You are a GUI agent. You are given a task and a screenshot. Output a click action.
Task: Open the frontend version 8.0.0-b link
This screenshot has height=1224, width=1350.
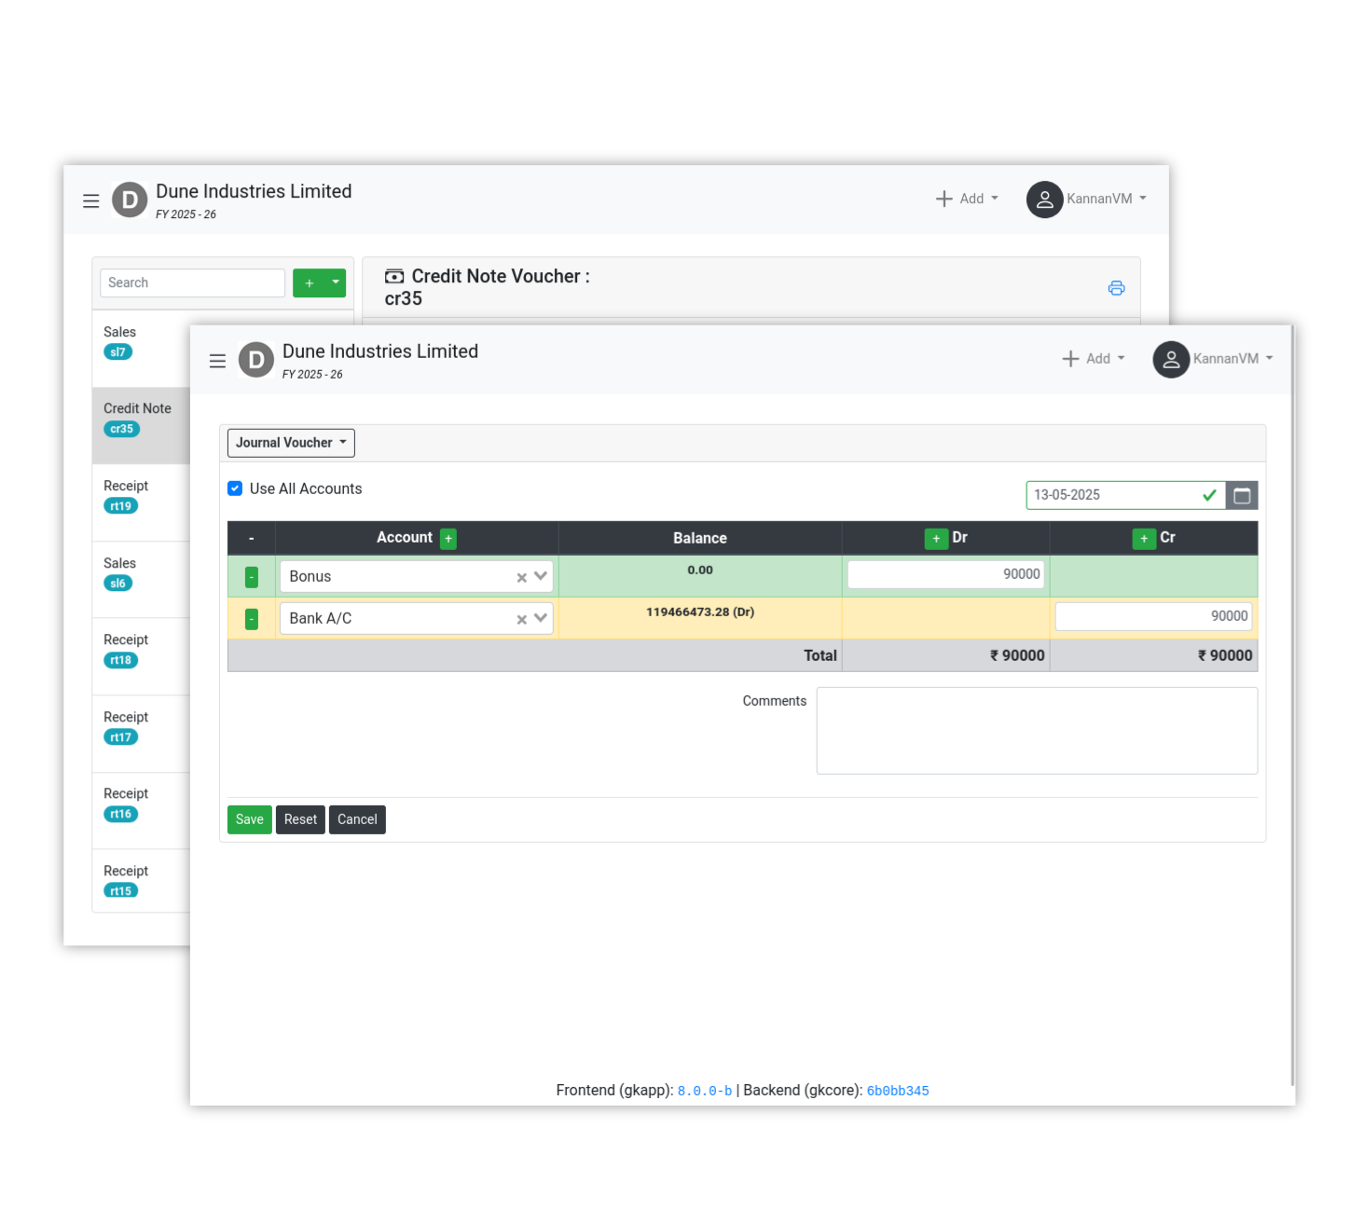click(x=704, y=1091)
